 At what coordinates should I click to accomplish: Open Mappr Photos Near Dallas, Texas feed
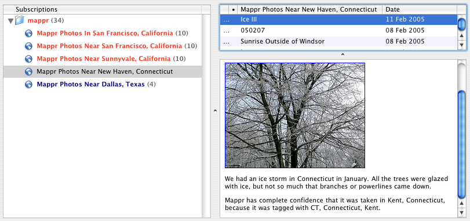[90, 85]
